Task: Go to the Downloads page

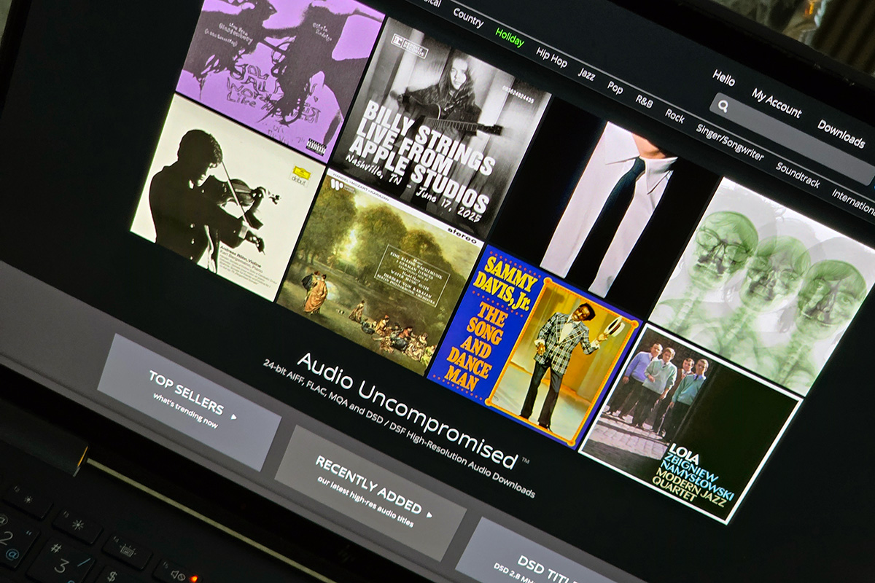Action: click(x=841, y=133)
